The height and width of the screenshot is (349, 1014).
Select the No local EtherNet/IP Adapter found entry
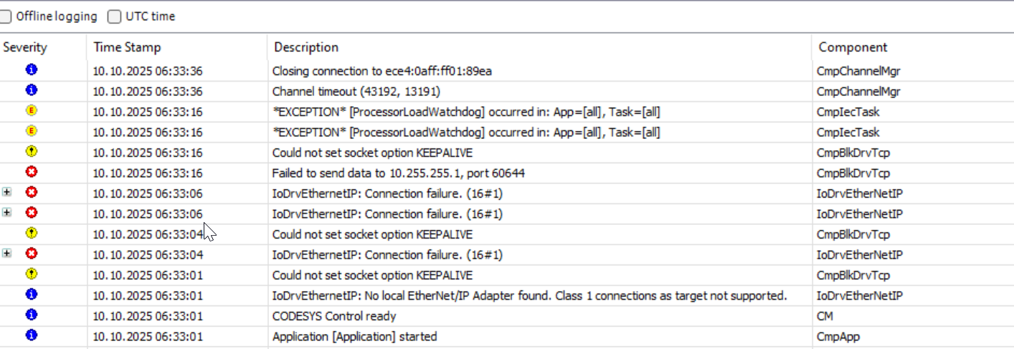click(529, 295)
